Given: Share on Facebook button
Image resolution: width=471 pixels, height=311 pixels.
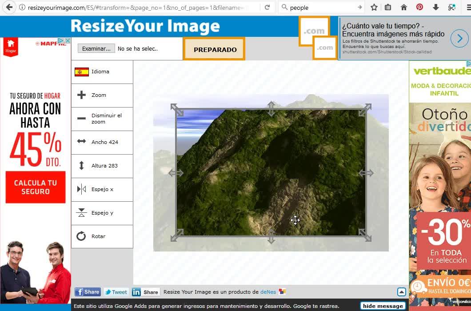Looking at the screenshot, I should click(x=88, y=292).
